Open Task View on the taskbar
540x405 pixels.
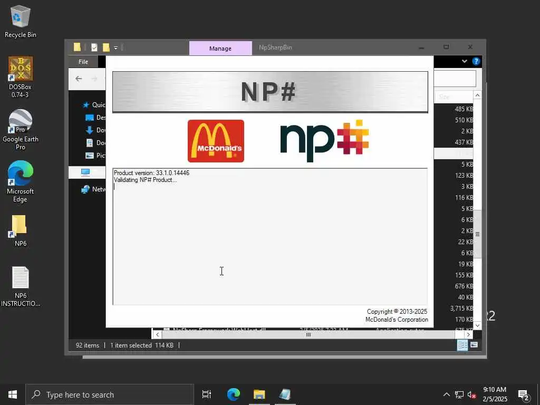coord(207,394)
